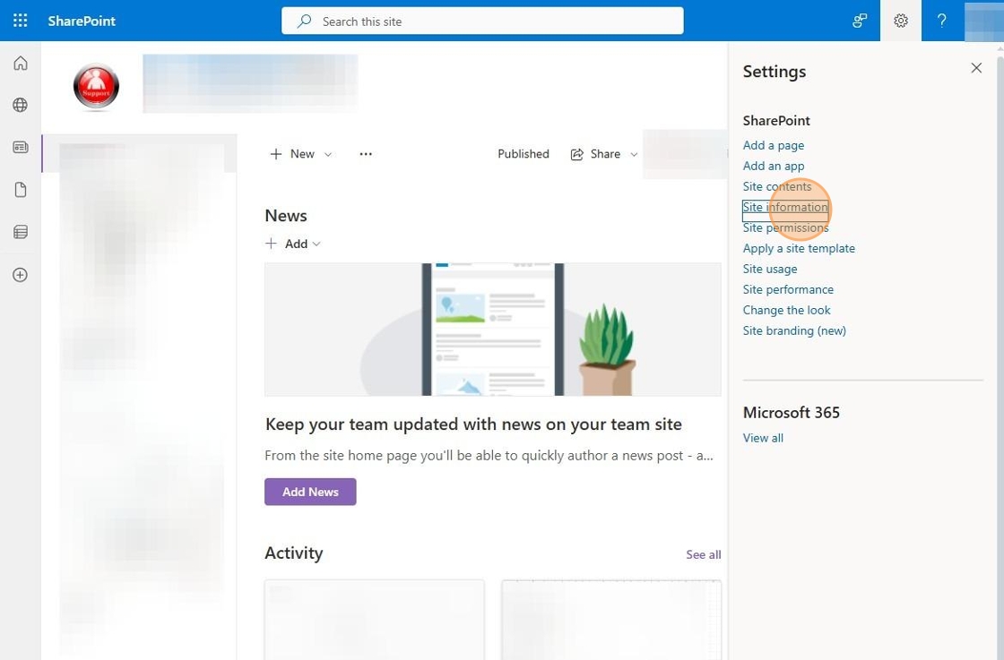Click the Add News purple button
Viewport: 1004px width, 660px height.
click(310, 492)
